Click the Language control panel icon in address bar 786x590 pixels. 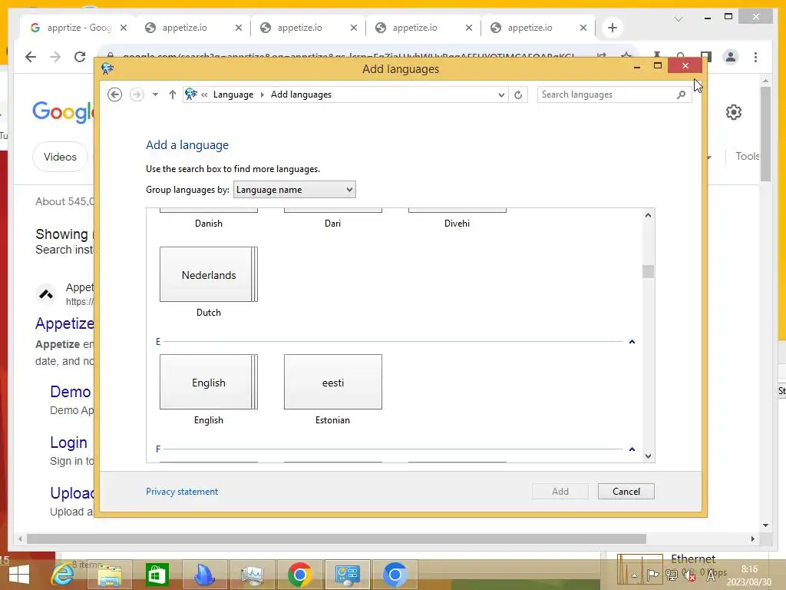pyautogui.click(x=191, y=94)
